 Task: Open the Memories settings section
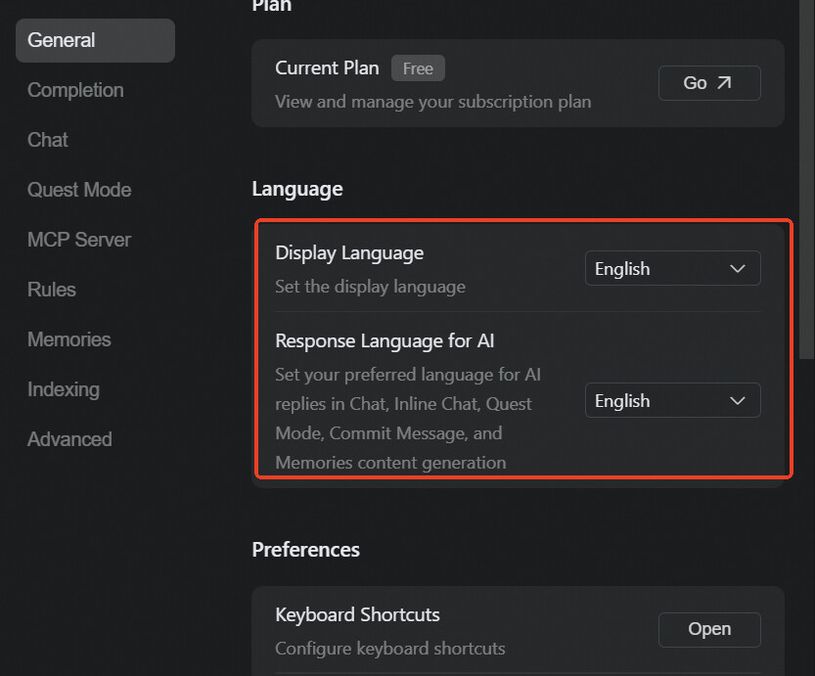pos(69,339)
